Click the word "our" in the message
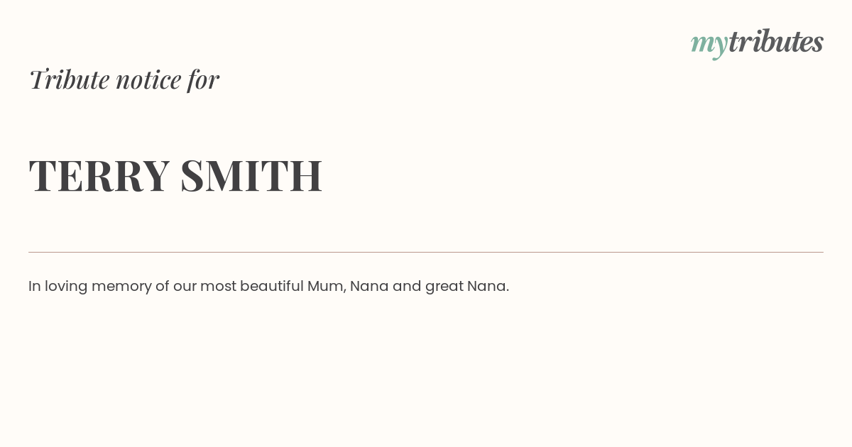852x447 pixels. (185, 286)
